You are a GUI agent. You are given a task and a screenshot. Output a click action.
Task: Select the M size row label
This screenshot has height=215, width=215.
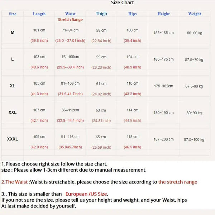point(13,33)
